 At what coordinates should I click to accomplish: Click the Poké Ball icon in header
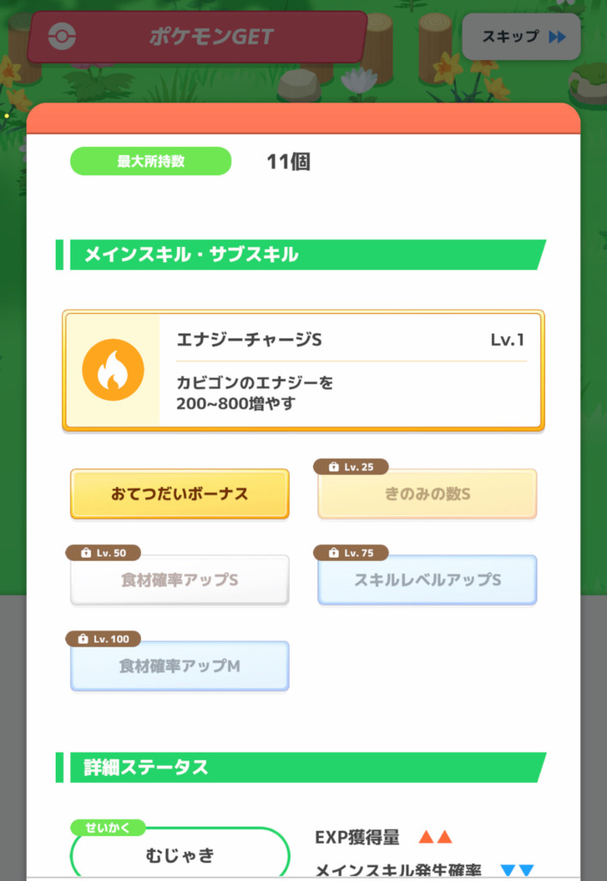62,36
